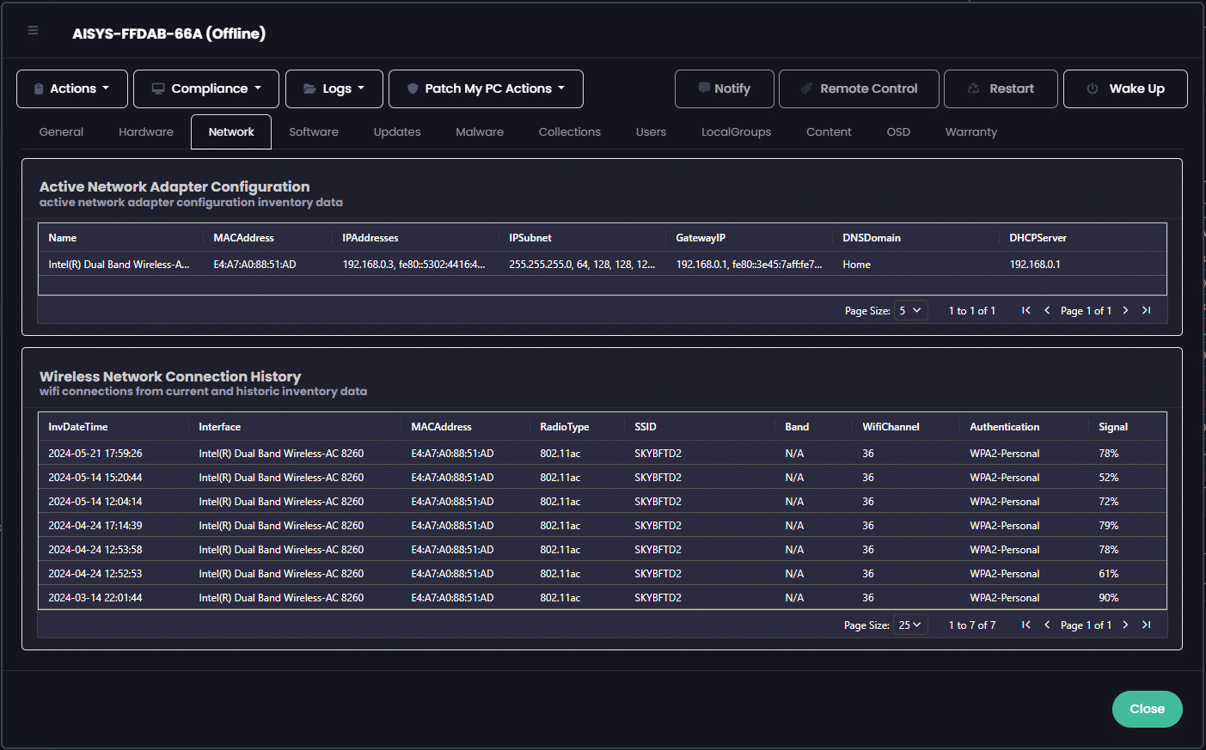Switch to the Hardware tab
This screenshot has width=1206, height=750.
(x=146, y=132)
